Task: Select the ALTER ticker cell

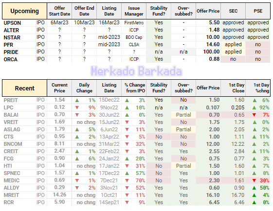Action: pyautogui.click(x=11, y=30)
